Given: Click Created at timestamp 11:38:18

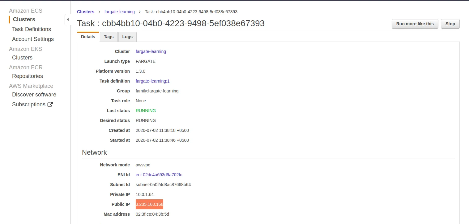Looking at the screenshot, I should pos(162,130).
